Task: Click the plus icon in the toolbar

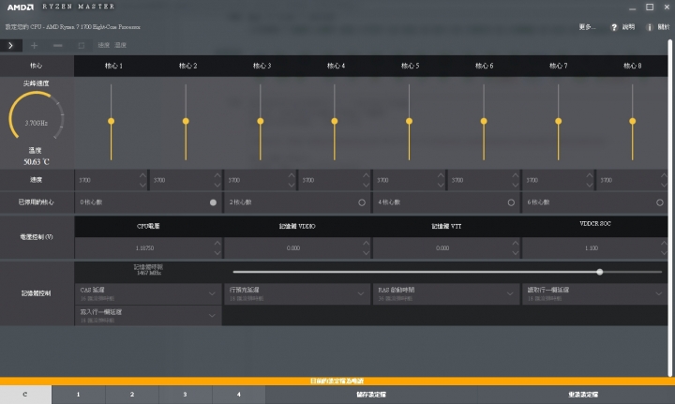Action: tap(35, 45)
